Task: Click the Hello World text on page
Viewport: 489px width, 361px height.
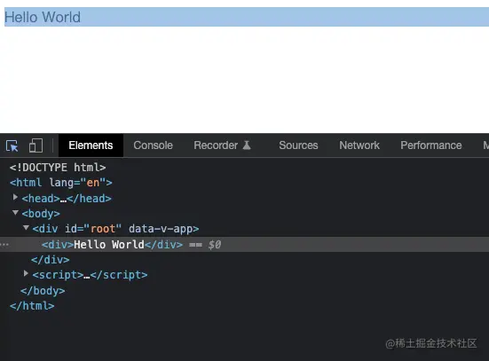Action: point(43,17)
